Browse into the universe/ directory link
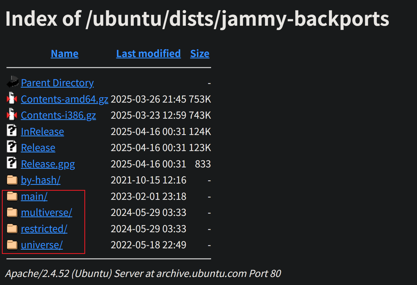417x285 pixels. 42,245
